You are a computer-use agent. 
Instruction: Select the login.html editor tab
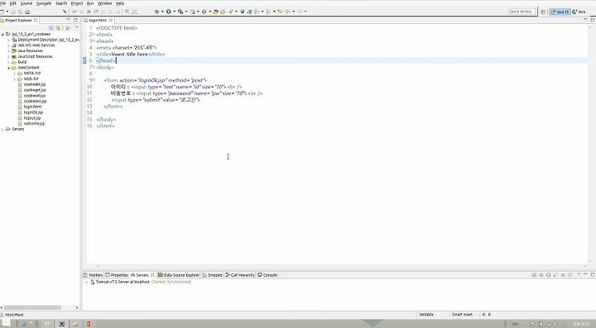coord(98,20)
